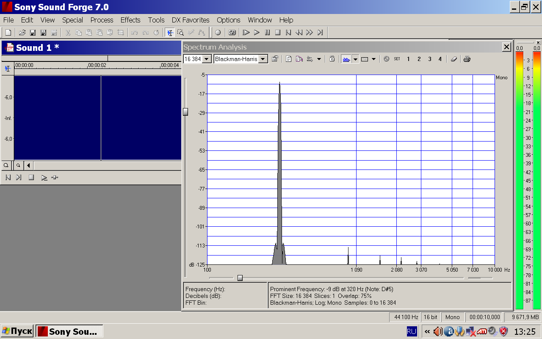Viewport: 542px width, 339px height.
Task: Open the Effects menu
Action: pyautogui.click(x=130, y=20)
